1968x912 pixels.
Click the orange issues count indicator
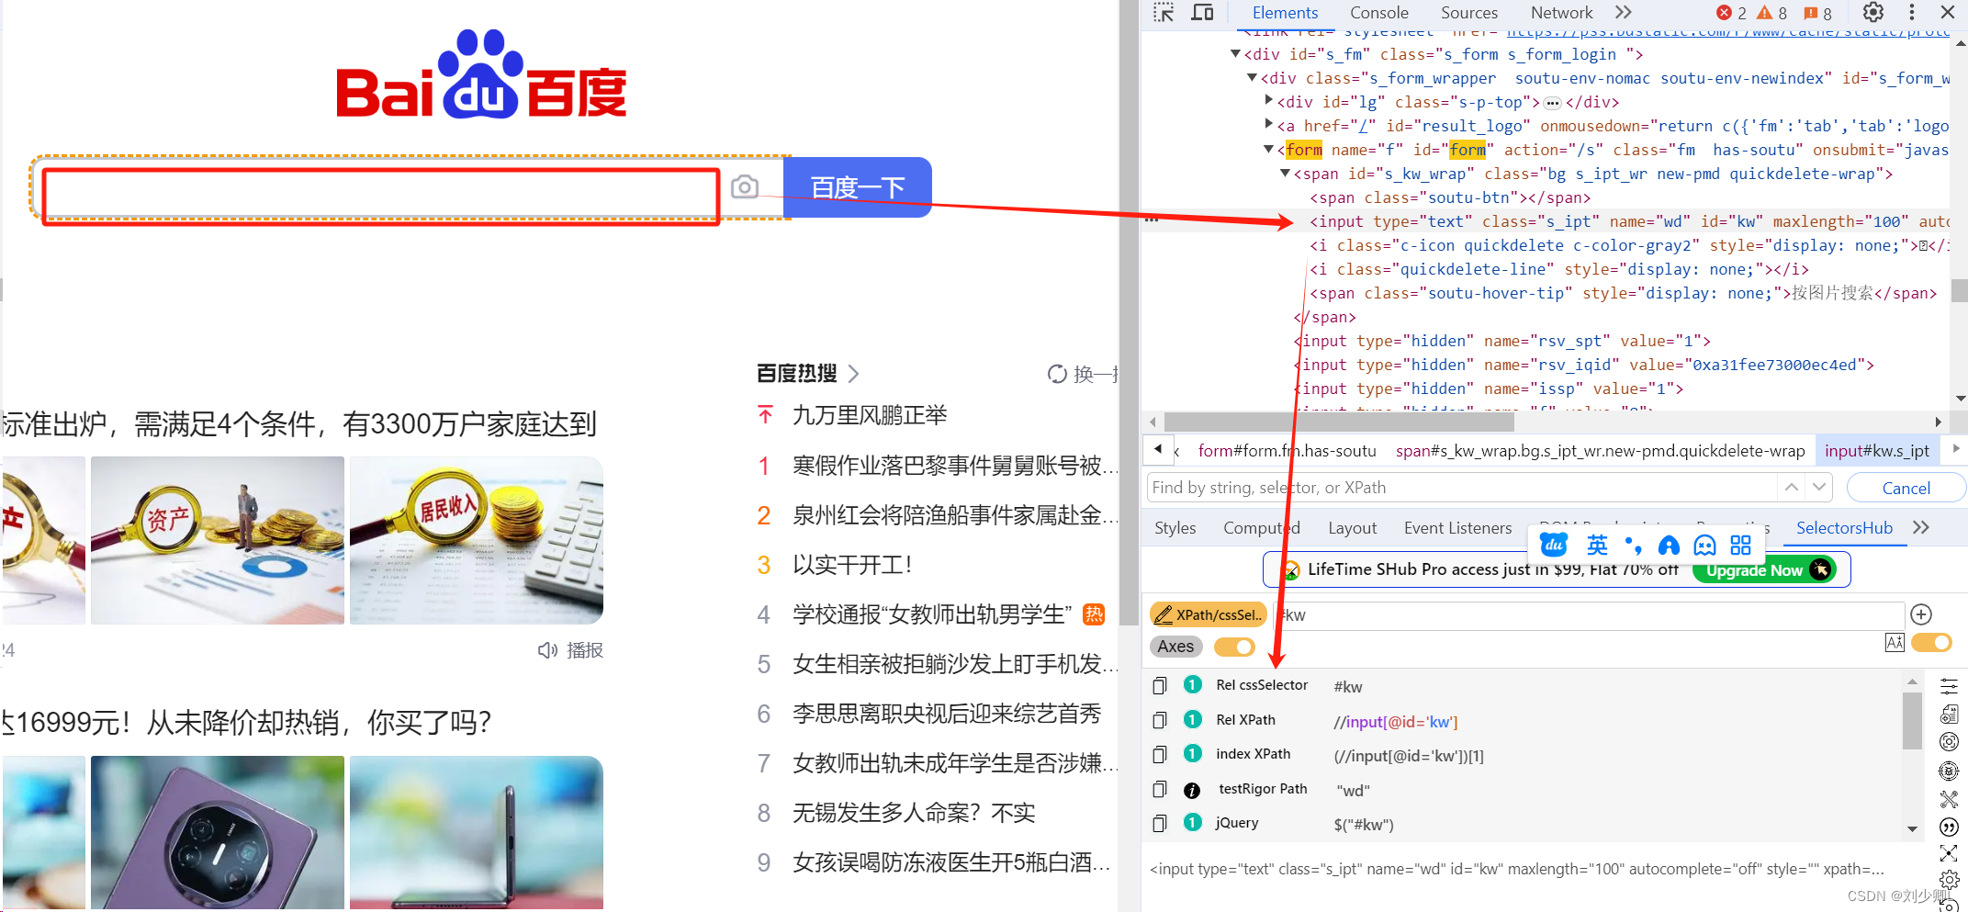pos(1817,13)
